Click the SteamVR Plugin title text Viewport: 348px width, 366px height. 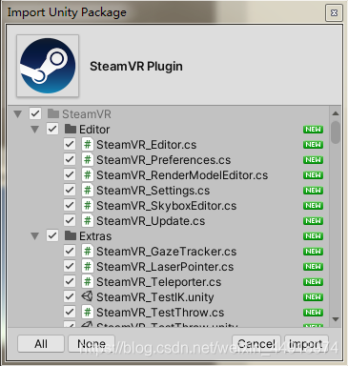tap(136, 67)
